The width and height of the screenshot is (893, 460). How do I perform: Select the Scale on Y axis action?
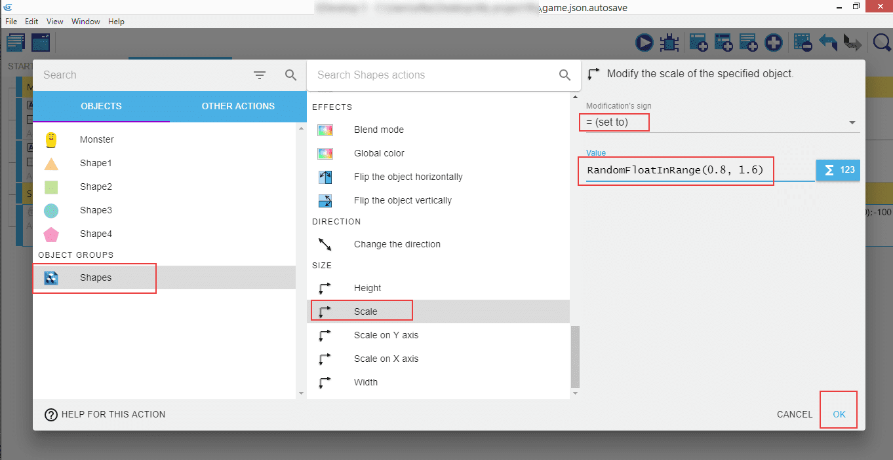click(x=386, y=335)
